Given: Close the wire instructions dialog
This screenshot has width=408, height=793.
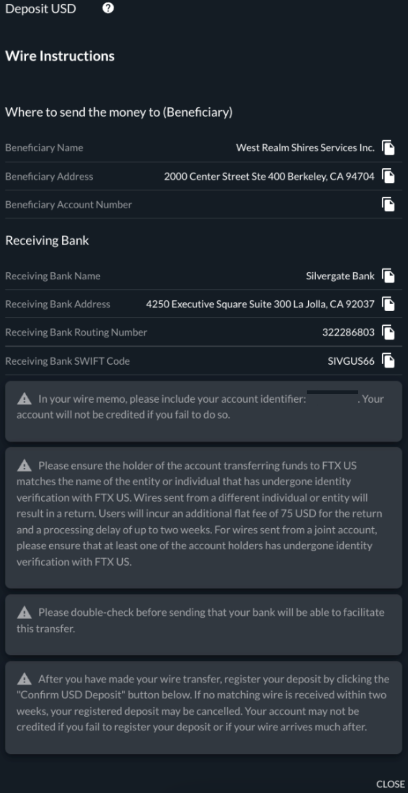Looking at the screenshot, I should [x=390, y=784].
